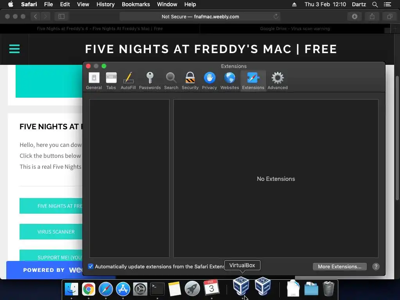Open Launchpad rocket icon in Dock
This screenshot has width=400, height=300.
coord(192,289)
